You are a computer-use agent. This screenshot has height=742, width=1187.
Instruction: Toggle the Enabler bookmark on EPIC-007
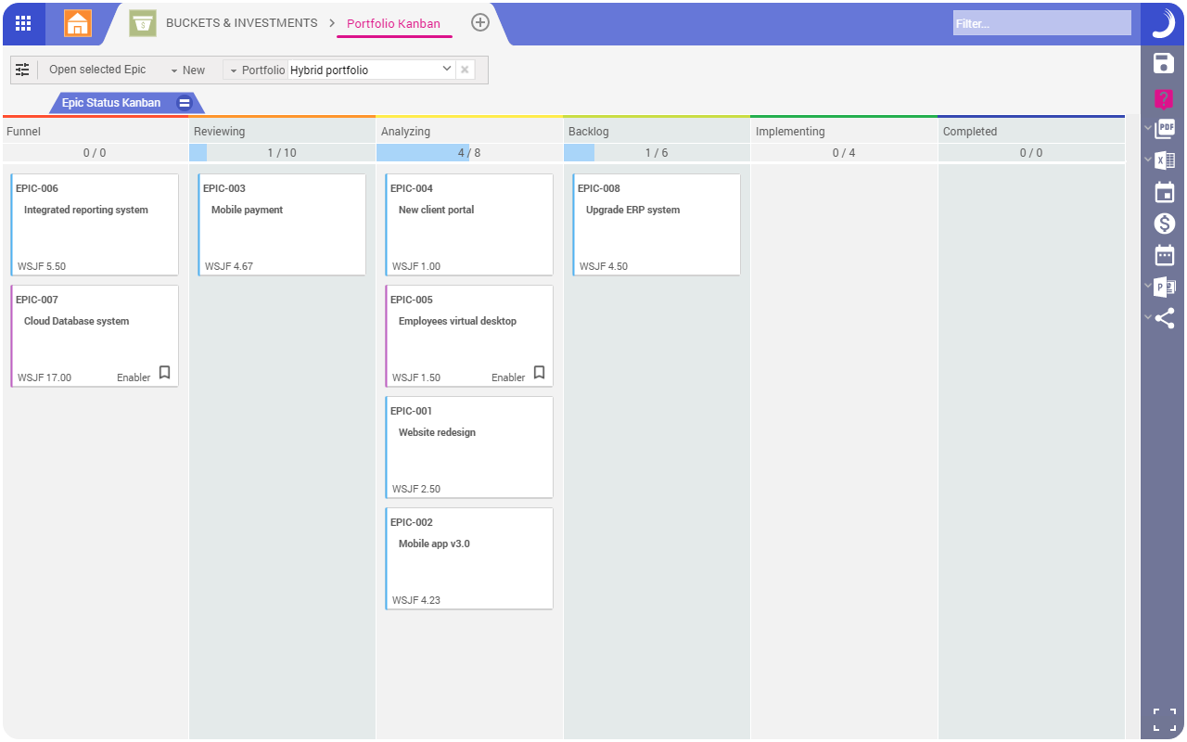(x=164, y=373)
